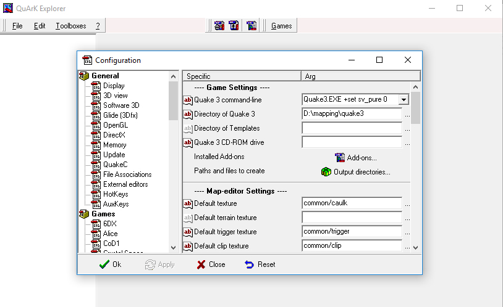This screenshot has width=503, height=307.
Task: Click the ab icon for Quake 3 command-line
Action: point(188,100)
